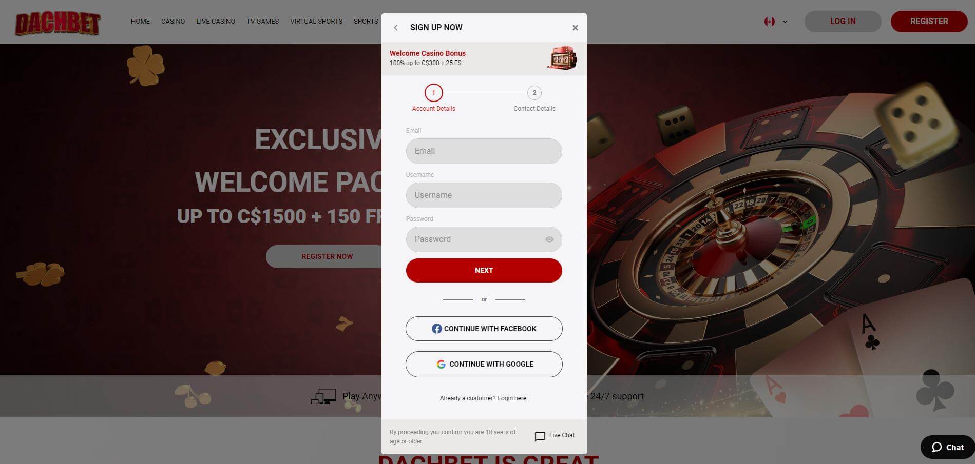Click the Username input field
The width and height of the screenshot is (975, 464).
(x=484, y=195)
